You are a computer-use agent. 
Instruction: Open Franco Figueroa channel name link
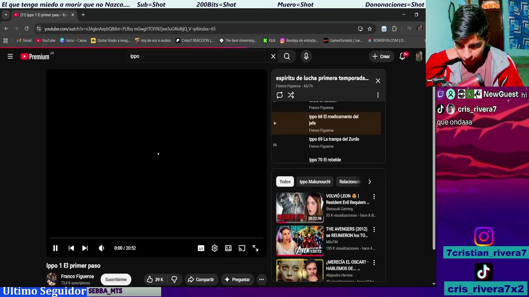tap(77, 276)
